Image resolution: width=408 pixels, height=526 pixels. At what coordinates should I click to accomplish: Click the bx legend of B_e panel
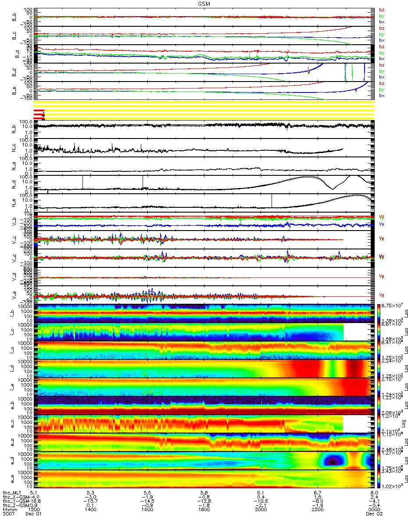click(x=382, y=95)
